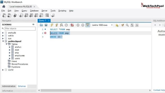Create new stored procedure toolbar icon
The image size is (165, 93).
36,16
